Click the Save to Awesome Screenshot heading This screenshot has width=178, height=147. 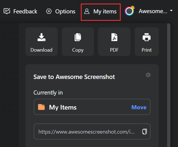tap(74, 77)
